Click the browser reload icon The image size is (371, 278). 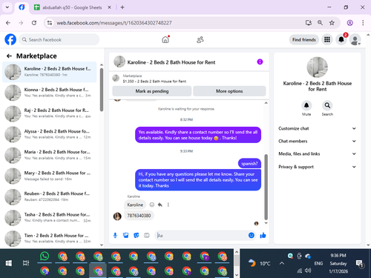[34, 23]
